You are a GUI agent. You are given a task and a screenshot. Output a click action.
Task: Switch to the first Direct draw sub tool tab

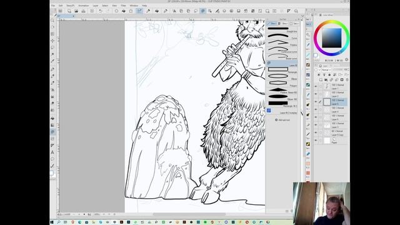point(272,24)
